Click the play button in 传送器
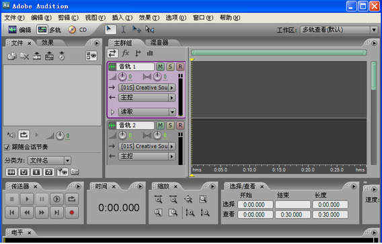This screenshot has height=244, width=382. tap(27, 199)
